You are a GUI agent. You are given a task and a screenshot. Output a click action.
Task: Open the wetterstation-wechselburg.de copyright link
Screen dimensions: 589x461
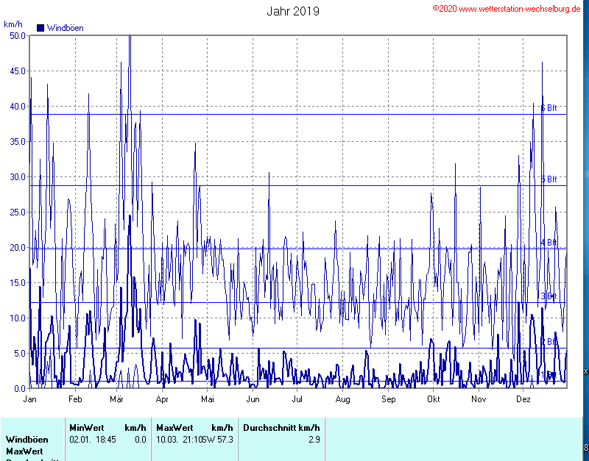coord(507,9)
